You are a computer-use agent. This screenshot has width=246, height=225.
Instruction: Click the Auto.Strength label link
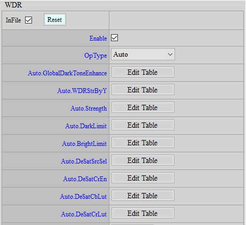89,108
